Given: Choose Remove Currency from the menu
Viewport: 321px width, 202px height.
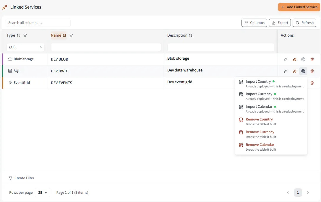Looking at the screenshot, I should point(271,134).
